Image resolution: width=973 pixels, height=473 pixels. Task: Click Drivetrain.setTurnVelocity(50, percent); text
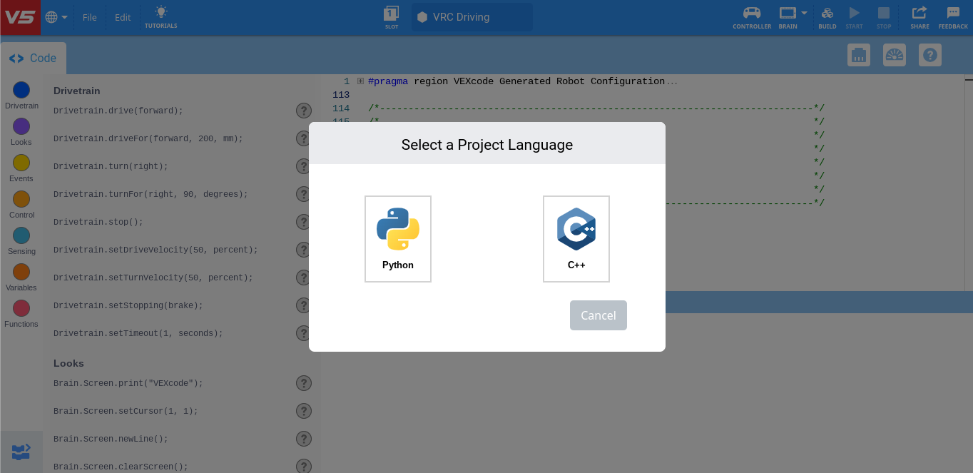click(153, 278)
